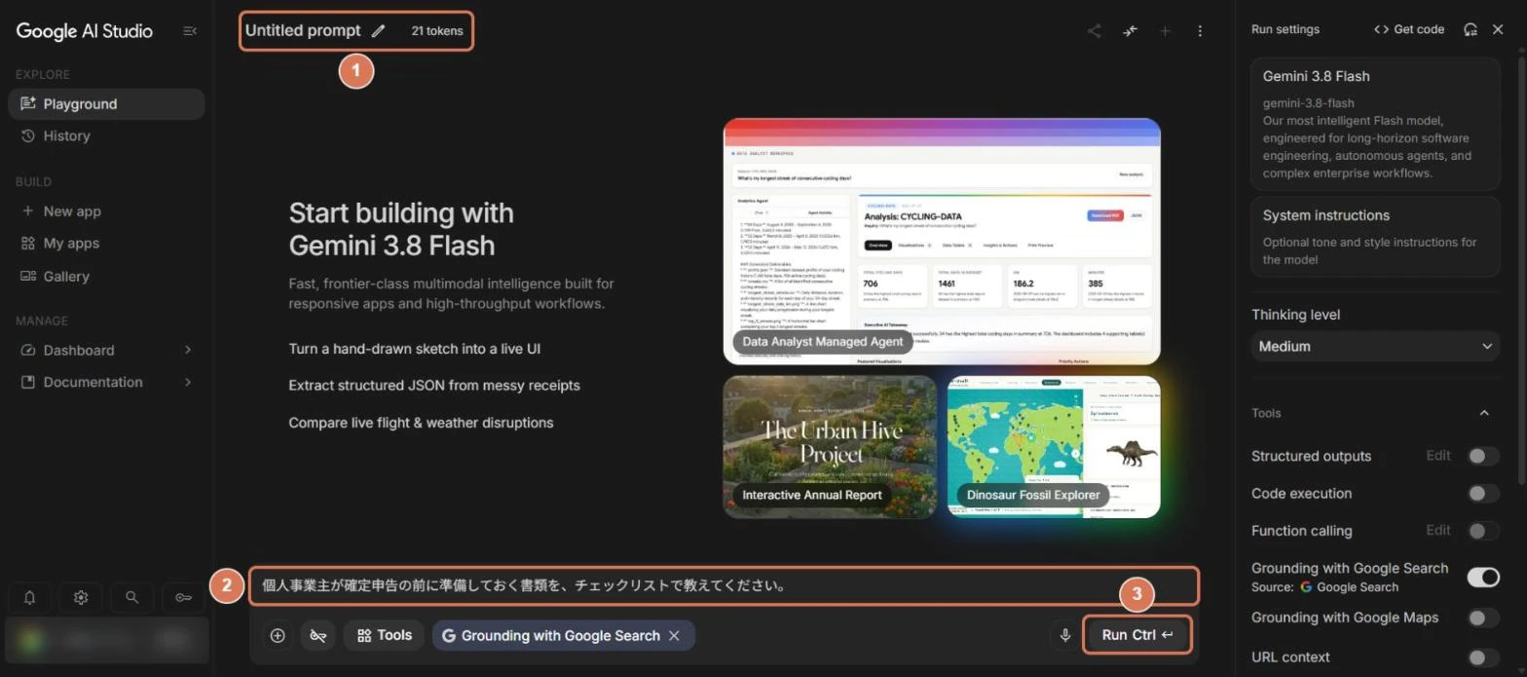Open settings gear icon in sidebar
The width and height of the screenshot is (1527, 677).
pyautogui.click(x=81, y=597)
